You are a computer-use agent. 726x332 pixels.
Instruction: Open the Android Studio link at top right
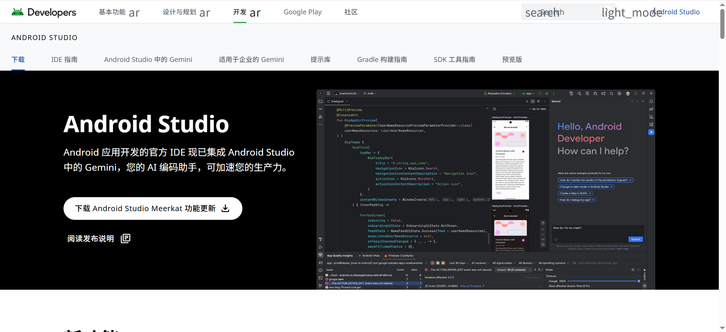676,12
